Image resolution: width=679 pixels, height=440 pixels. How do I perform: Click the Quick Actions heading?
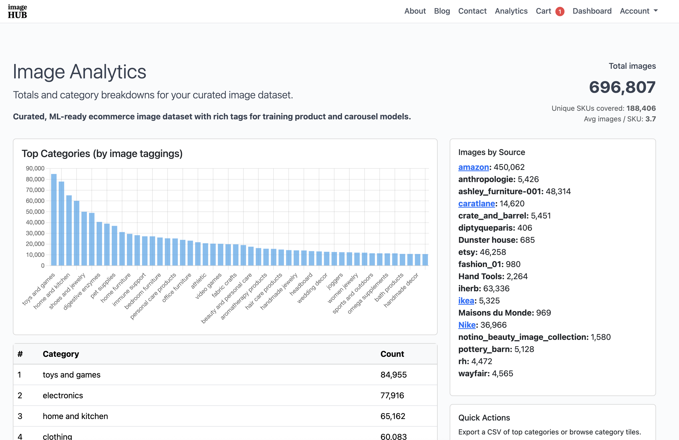pyautogui.click(x=484, y=418)
